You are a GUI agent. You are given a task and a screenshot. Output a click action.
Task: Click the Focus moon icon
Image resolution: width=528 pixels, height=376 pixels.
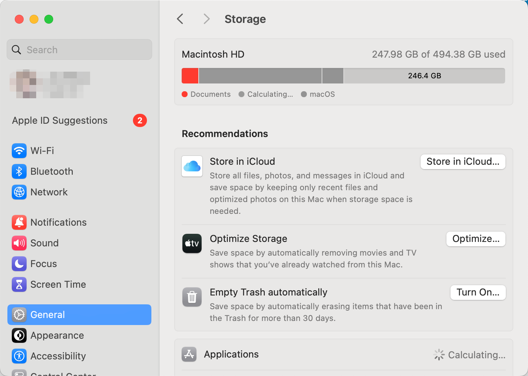tap(19, 264)
